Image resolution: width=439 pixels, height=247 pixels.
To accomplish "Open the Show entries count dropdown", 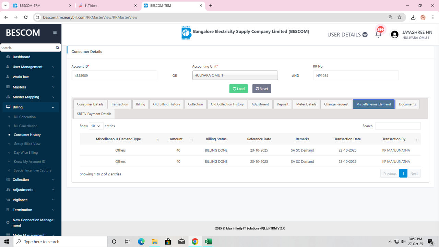I will [96, 126].
